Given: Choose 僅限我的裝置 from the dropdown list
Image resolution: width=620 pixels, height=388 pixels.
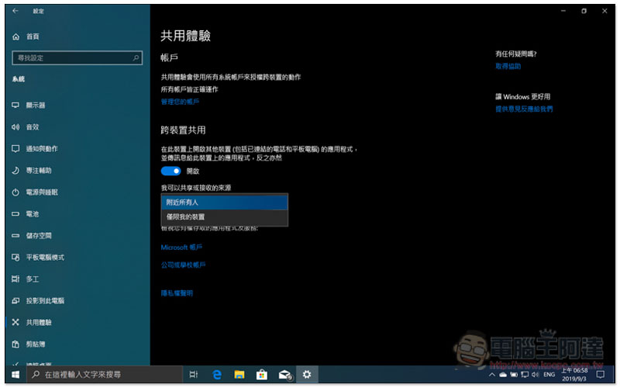Looking at the screenshot, I should [x=224, y=217].
